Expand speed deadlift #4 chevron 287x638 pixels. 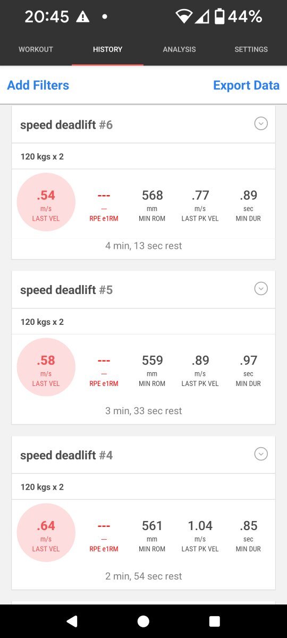pos(260,454)
